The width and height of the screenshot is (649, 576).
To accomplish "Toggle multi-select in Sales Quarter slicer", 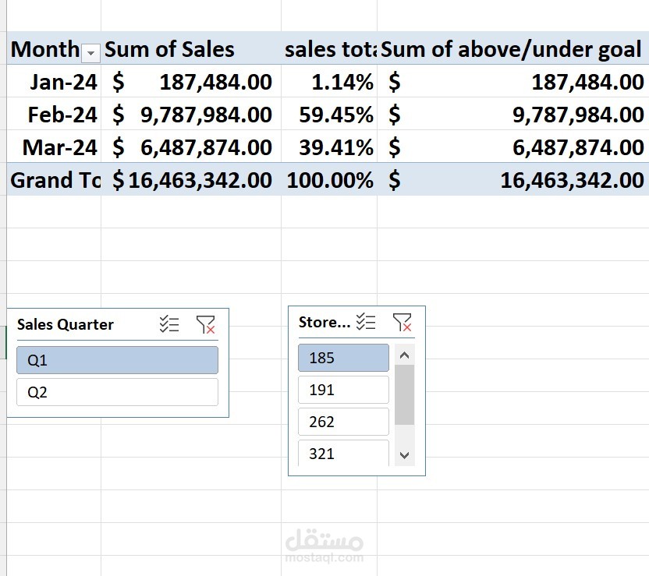I will point(169,324).
